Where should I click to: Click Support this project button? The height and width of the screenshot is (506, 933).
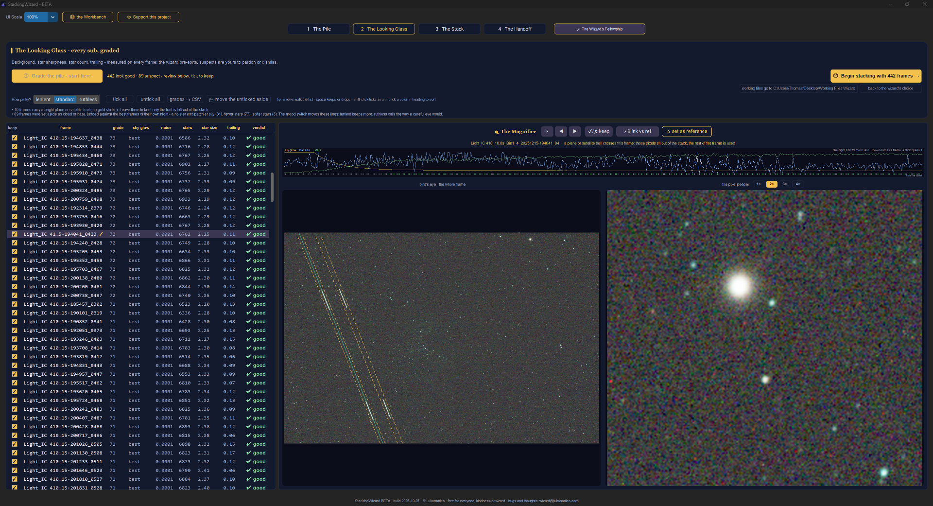click(x=149, y=17)
